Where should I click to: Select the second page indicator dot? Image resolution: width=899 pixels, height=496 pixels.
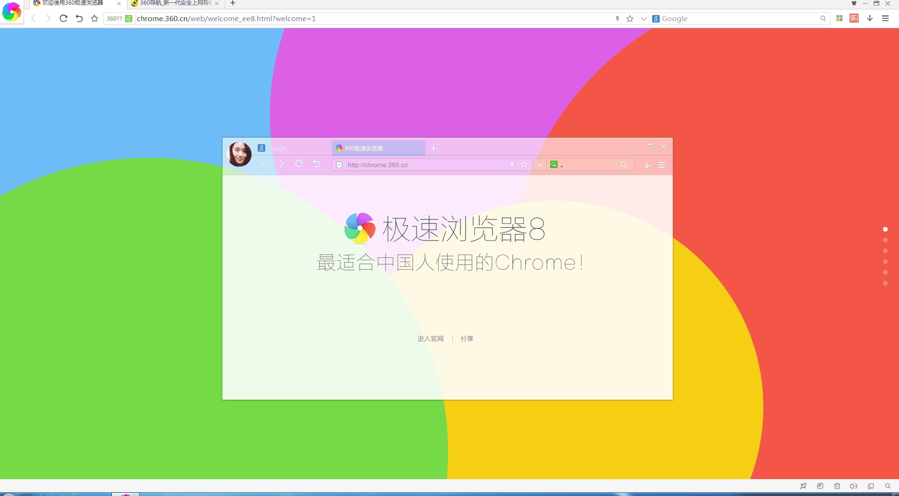click(885, 240)
